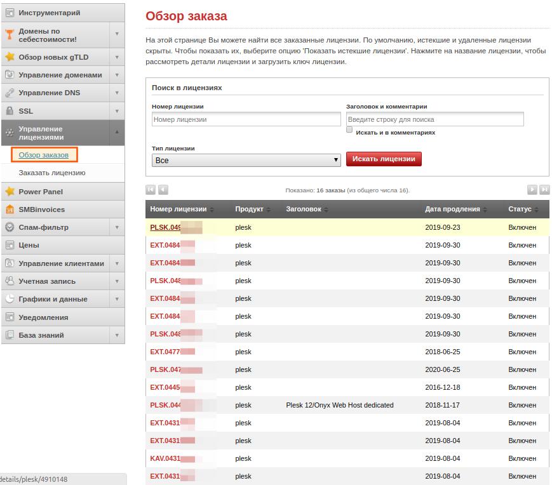552x485 pixels.
Task: Click the date 2020-06-25 in the table
Action: tap(443, 369)
